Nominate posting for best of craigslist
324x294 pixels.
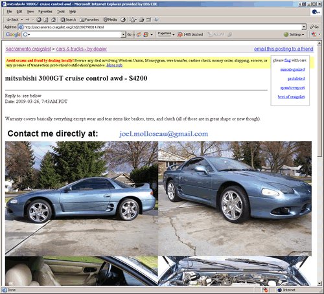point(291,96)
